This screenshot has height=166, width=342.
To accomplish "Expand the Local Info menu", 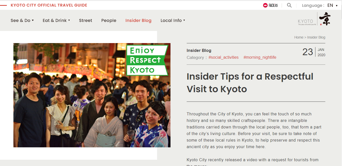I will tap(173, 20).
